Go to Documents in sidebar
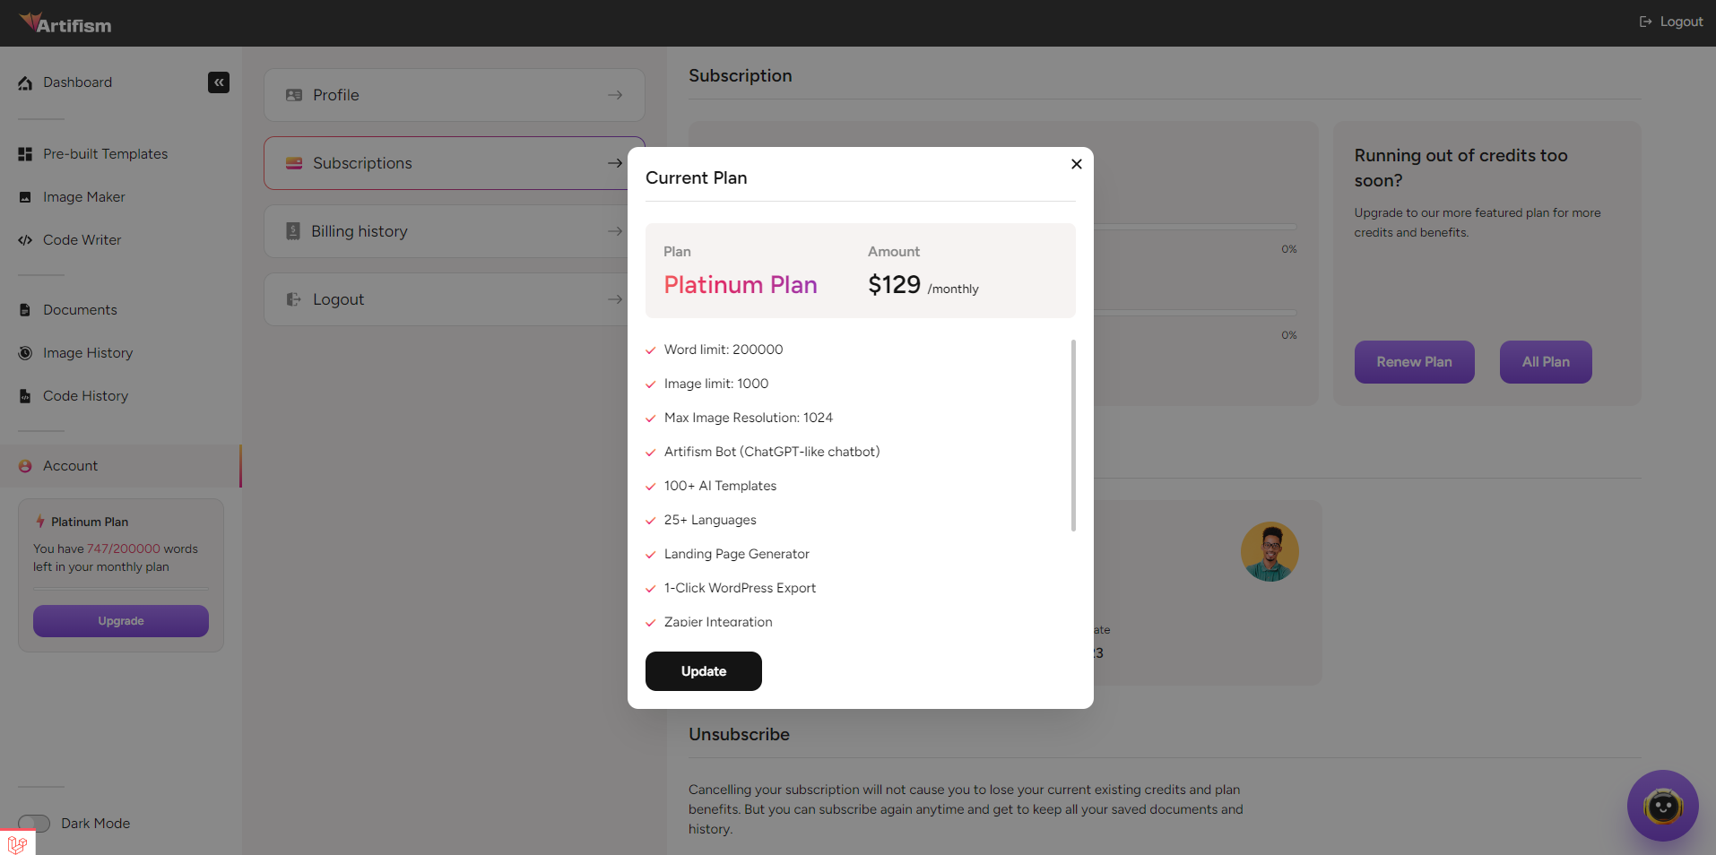Image resolution: width=1716 pixels, height=855 pixels. click(x=80, y=310)
